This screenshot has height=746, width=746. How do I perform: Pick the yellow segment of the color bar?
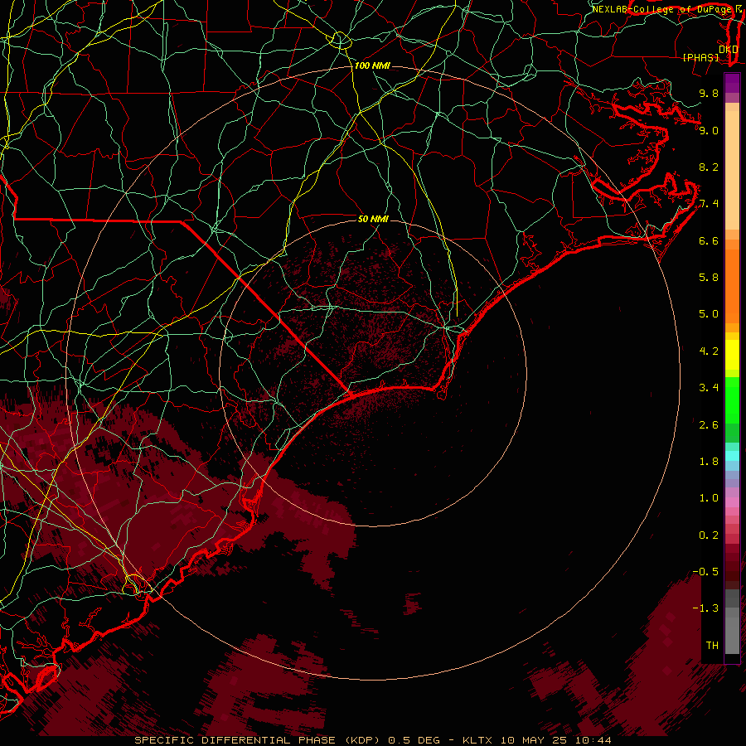732,355
